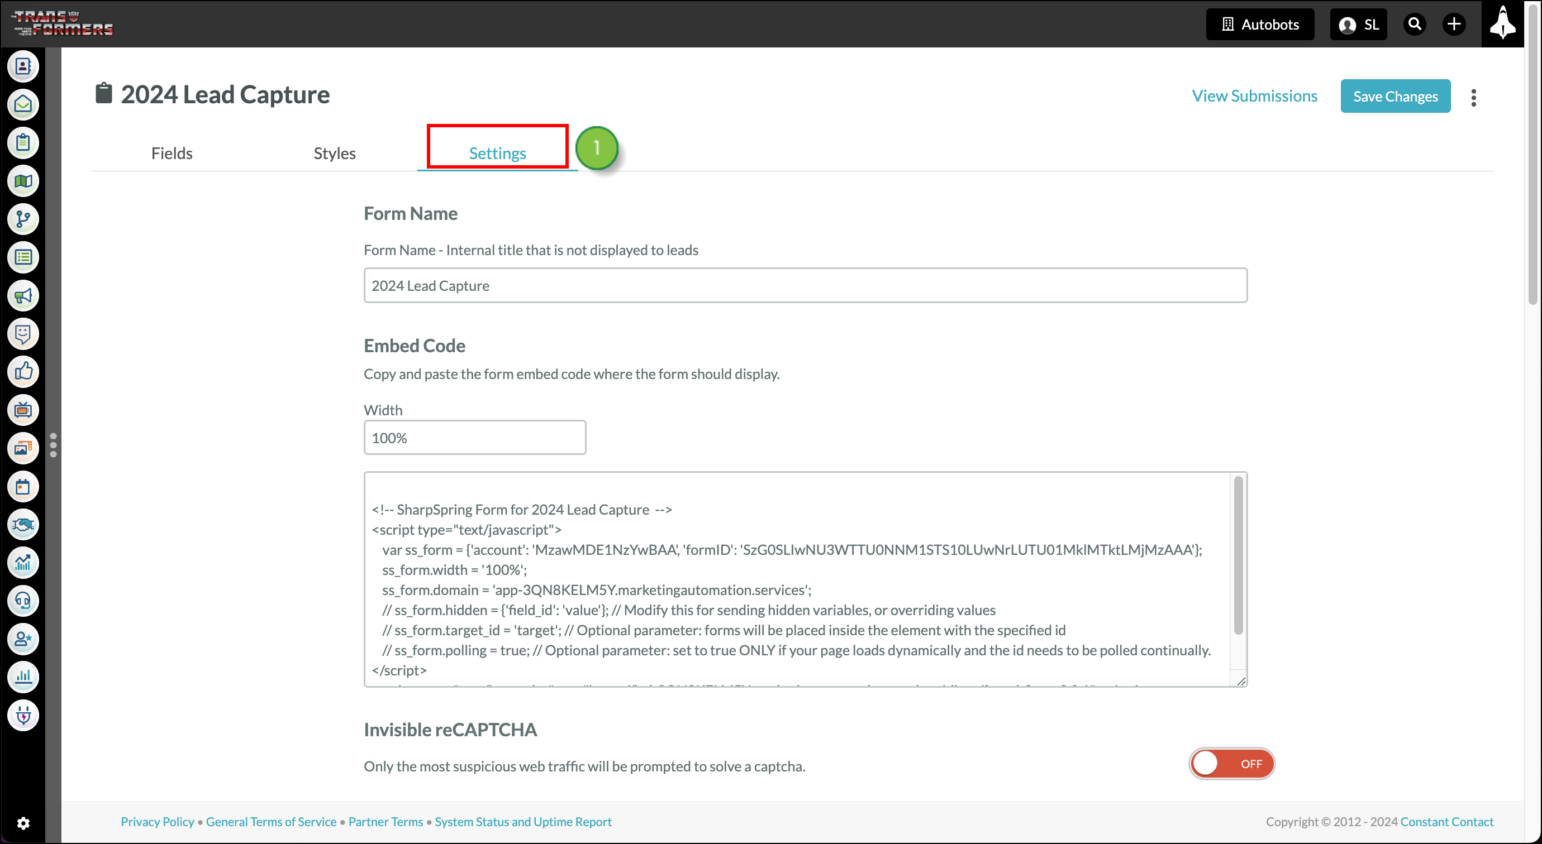Open the Contacts sidebar icon
Viewport: 1542px width, 844px height.
23,66
